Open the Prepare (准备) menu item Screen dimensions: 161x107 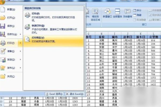(11, 51)
